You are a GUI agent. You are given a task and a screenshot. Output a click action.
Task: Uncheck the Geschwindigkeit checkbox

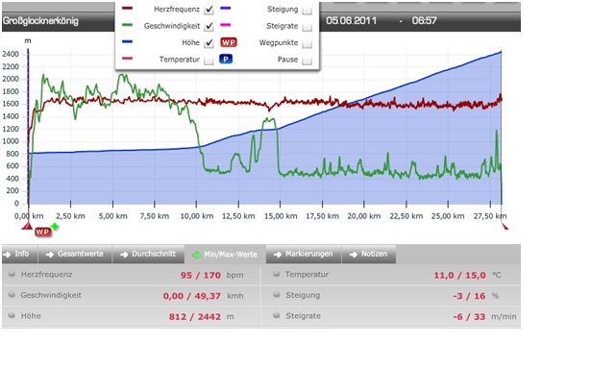[x=209, y=26]
